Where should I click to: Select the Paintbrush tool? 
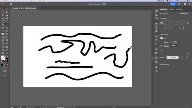coord(7,25)
